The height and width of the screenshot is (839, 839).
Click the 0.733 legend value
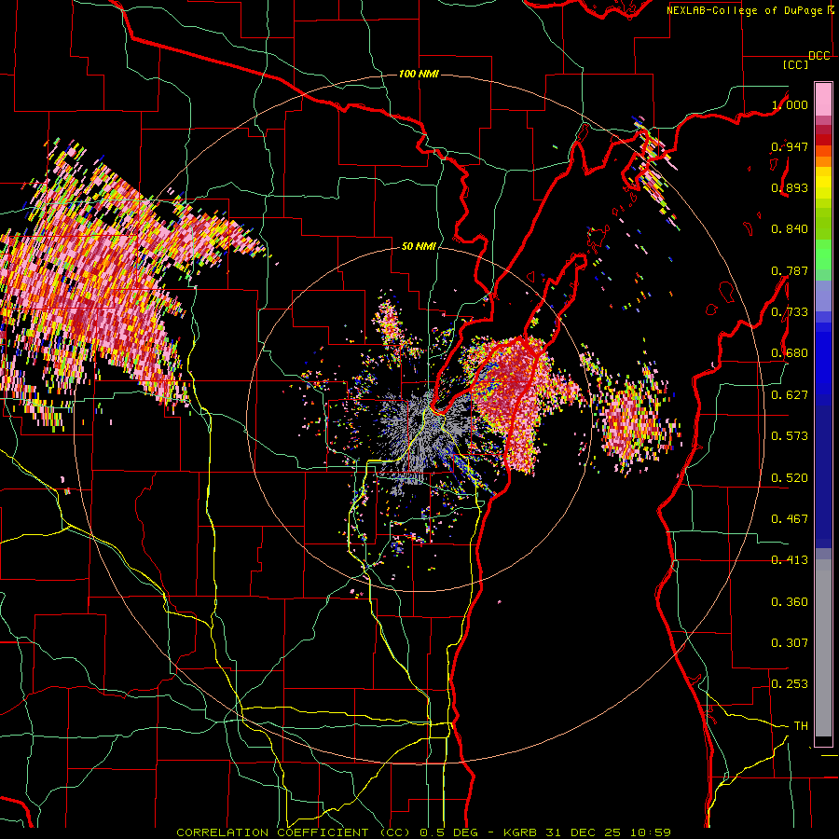790,312
